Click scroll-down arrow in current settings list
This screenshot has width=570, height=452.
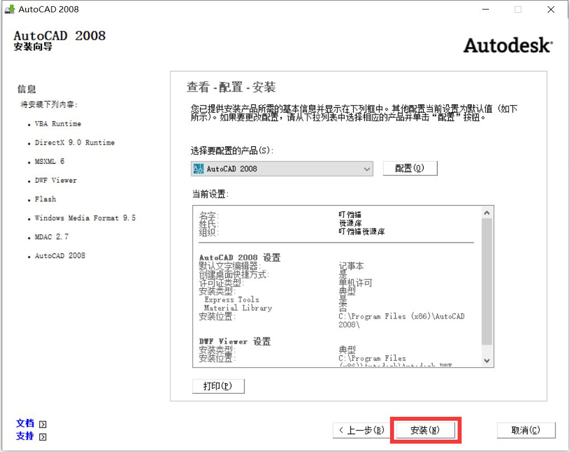coord(487,360)
